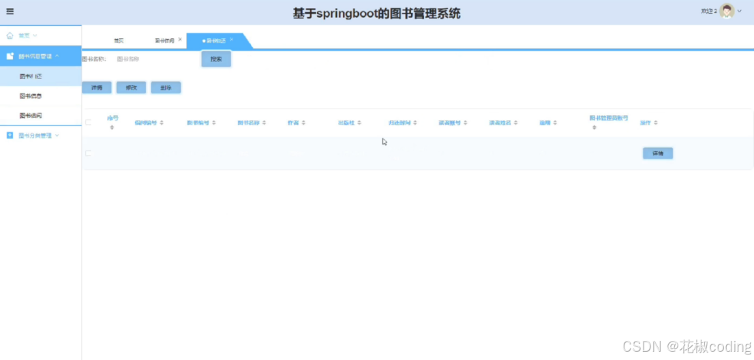Image resolution: width=754 pixels, height=360 pixels.
Task: Tick the checkbox of the first table row
Action: (x=88, y=153)
